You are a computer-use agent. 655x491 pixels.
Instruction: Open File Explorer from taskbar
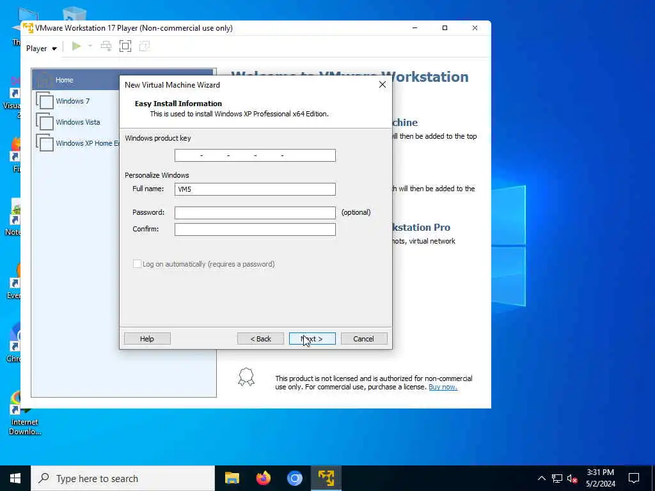pyautogui.click(x=232, y=478)
